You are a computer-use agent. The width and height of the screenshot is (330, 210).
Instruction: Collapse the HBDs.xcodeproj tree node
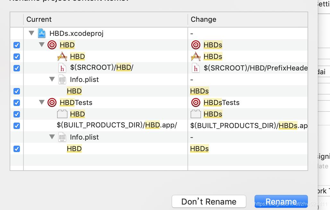[x=31, y=33]
